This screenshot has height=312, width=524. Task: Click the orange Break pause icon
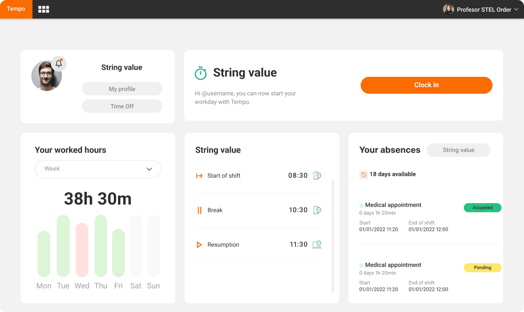click(199, 210)
